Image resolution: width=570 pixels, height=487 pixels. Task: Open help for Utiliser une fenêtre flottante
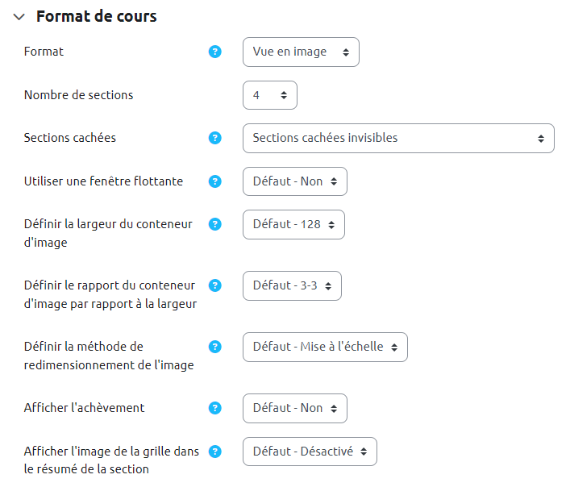pos(215,181)
